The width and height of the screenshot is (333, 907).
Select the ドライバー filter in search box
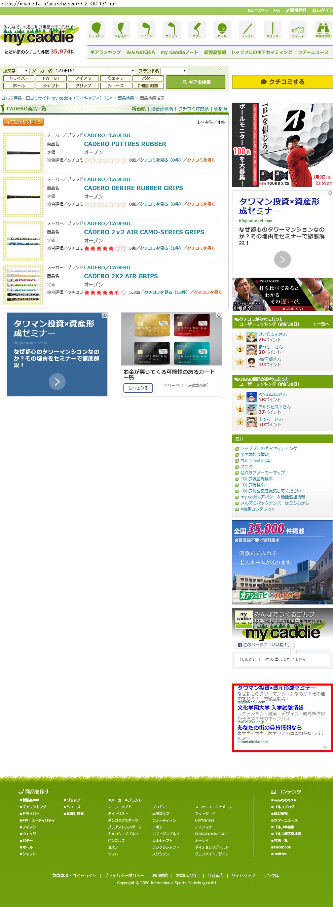click(18, 78)
